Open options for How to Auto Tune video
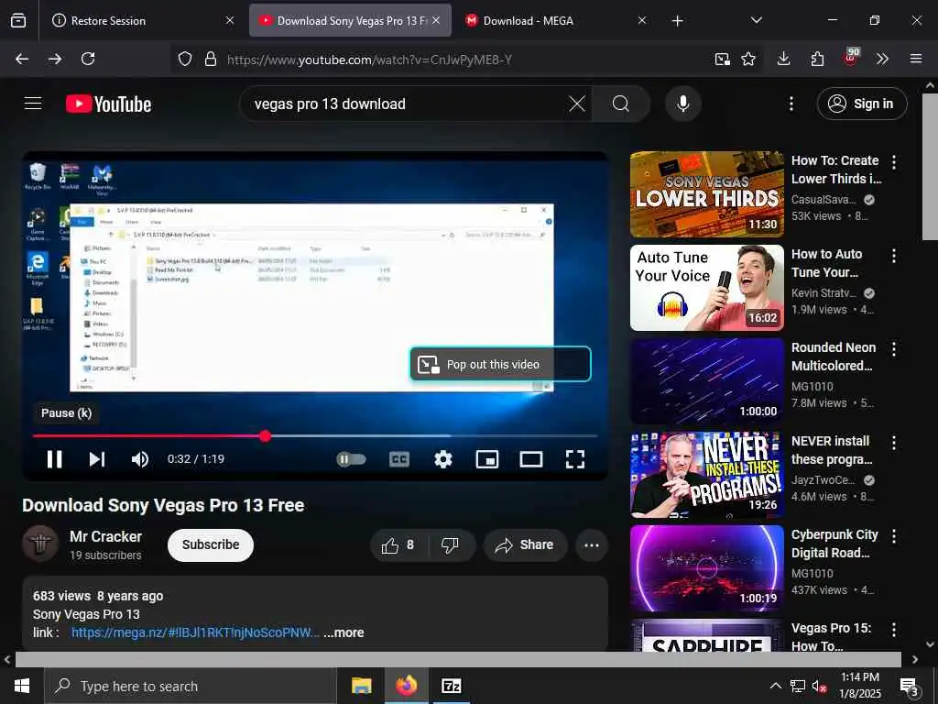Viewport: 938px width, 704px height. pyautogui.click(x=894, y=256)
